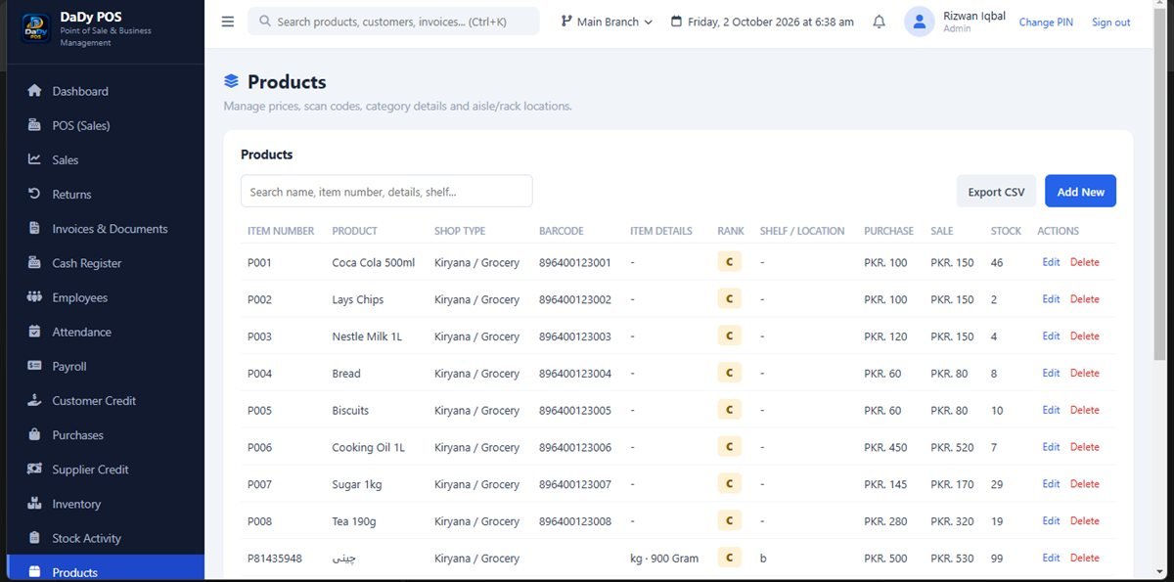Image resolution: width=1174 pixels, height=582 pixels.
Task: Click the Invoices & Documents file icon
Action: point(34,228)
